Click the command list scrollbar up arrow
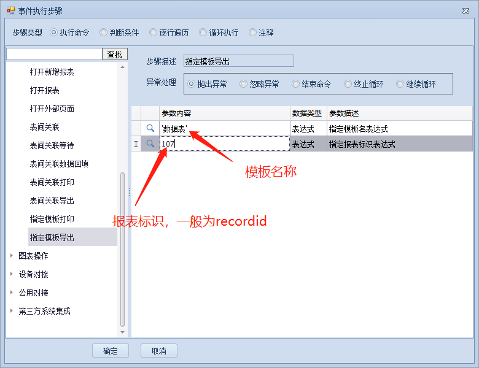Screen dimensions: 479x368 point(123,67)
